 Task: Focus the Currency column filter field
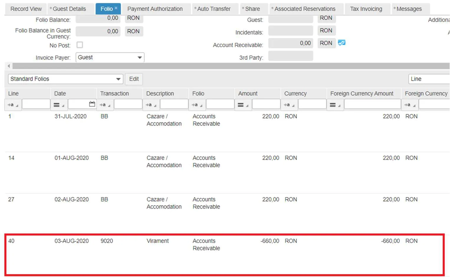(x=312, y=104)
